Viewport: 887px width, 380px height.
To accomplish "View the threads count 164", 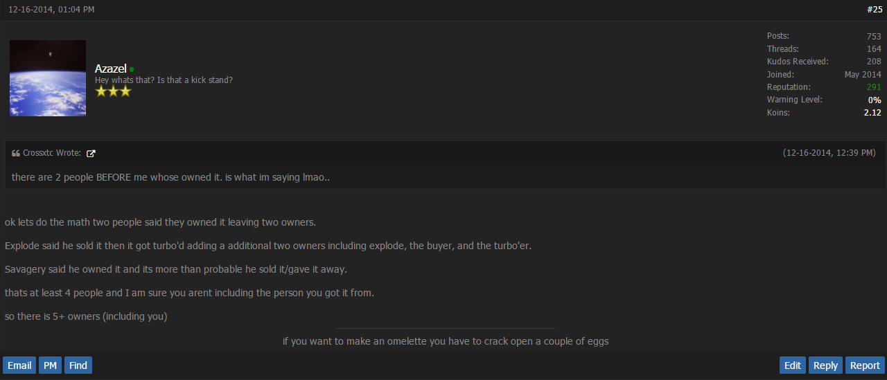I will (x=874, y=49).
